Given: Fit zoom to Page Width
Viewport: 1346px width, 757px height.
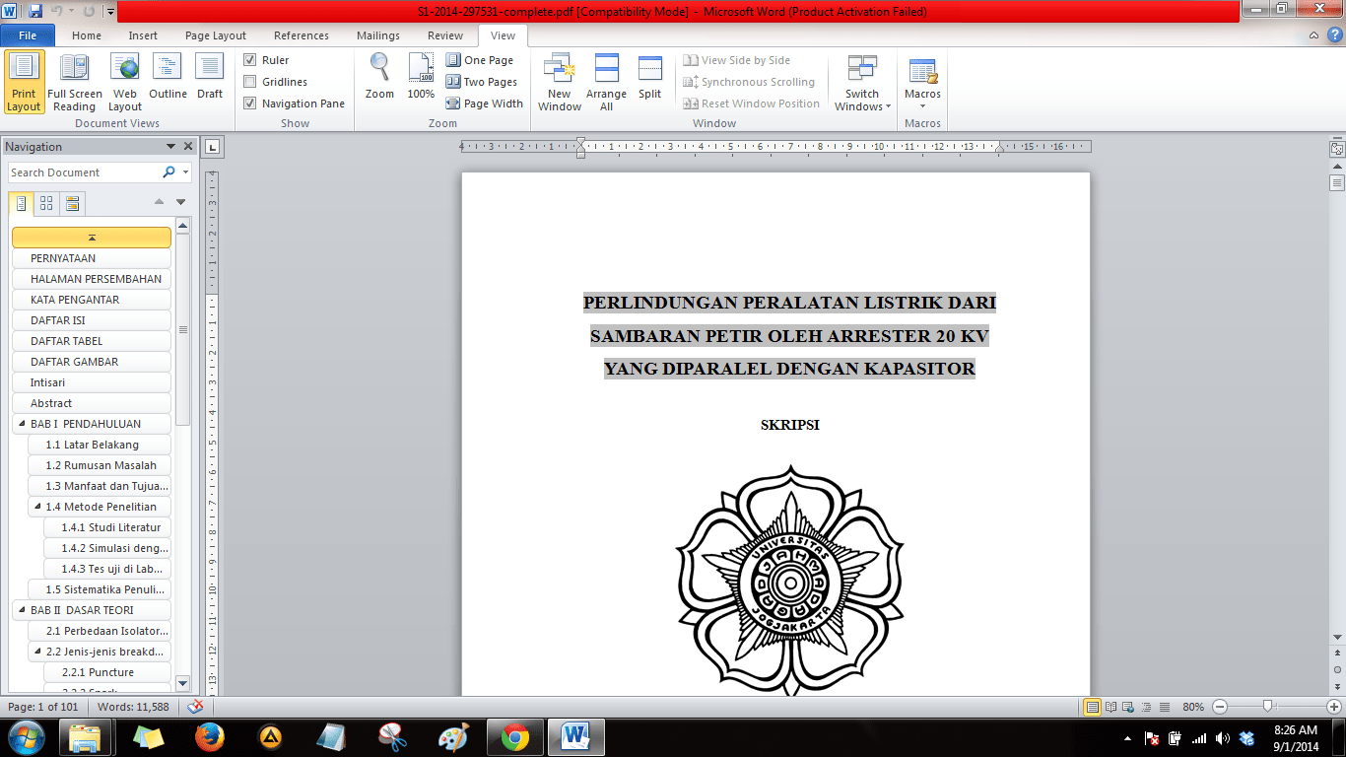Looking at the screenshot, I should coord(485,103).
